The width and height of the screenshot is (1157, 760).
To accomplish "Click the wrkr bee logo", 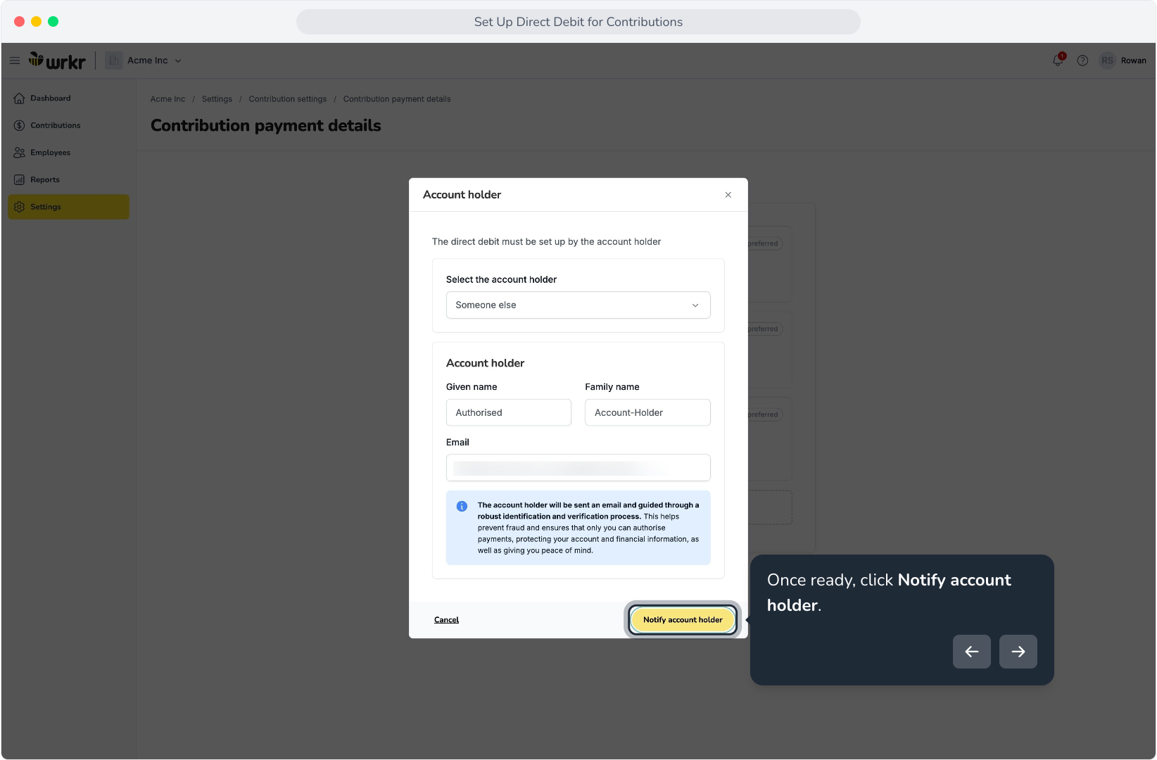I will click(57, 61).
